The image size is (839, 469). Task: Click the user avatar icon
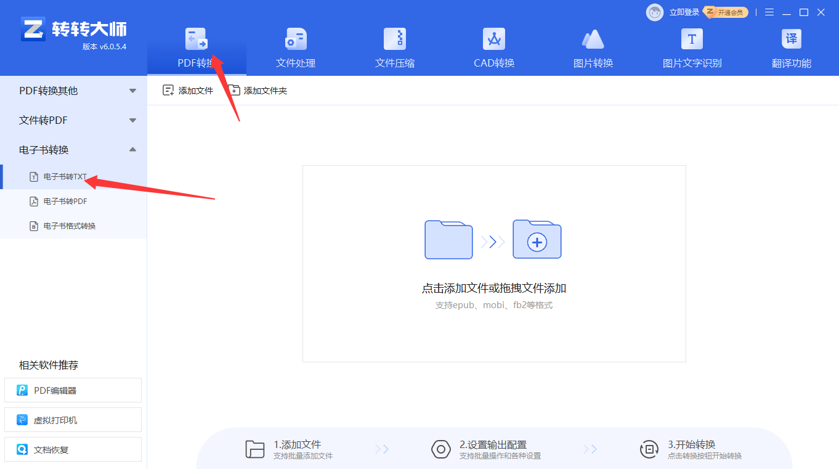coord(655,12)
